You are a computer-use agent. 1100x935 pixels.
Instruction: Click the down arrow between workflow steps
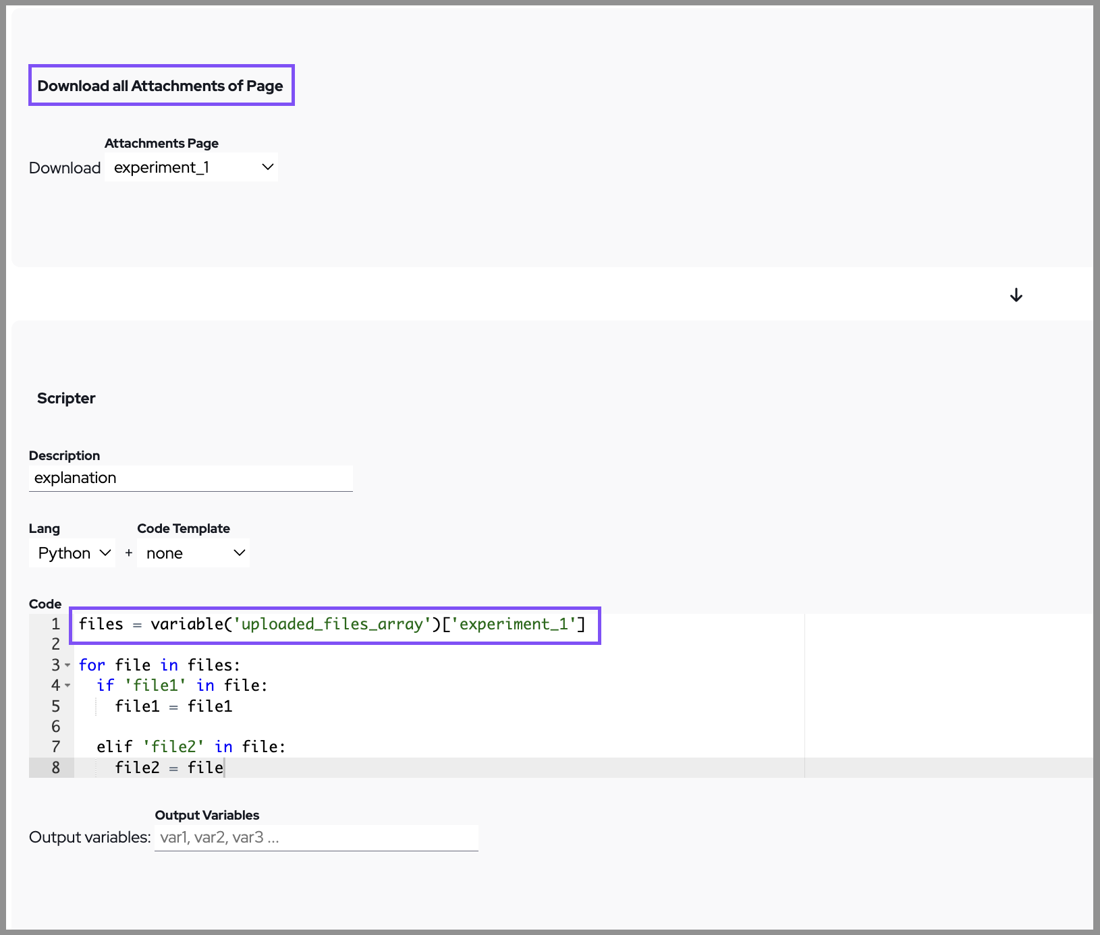tap(1016, 295)
